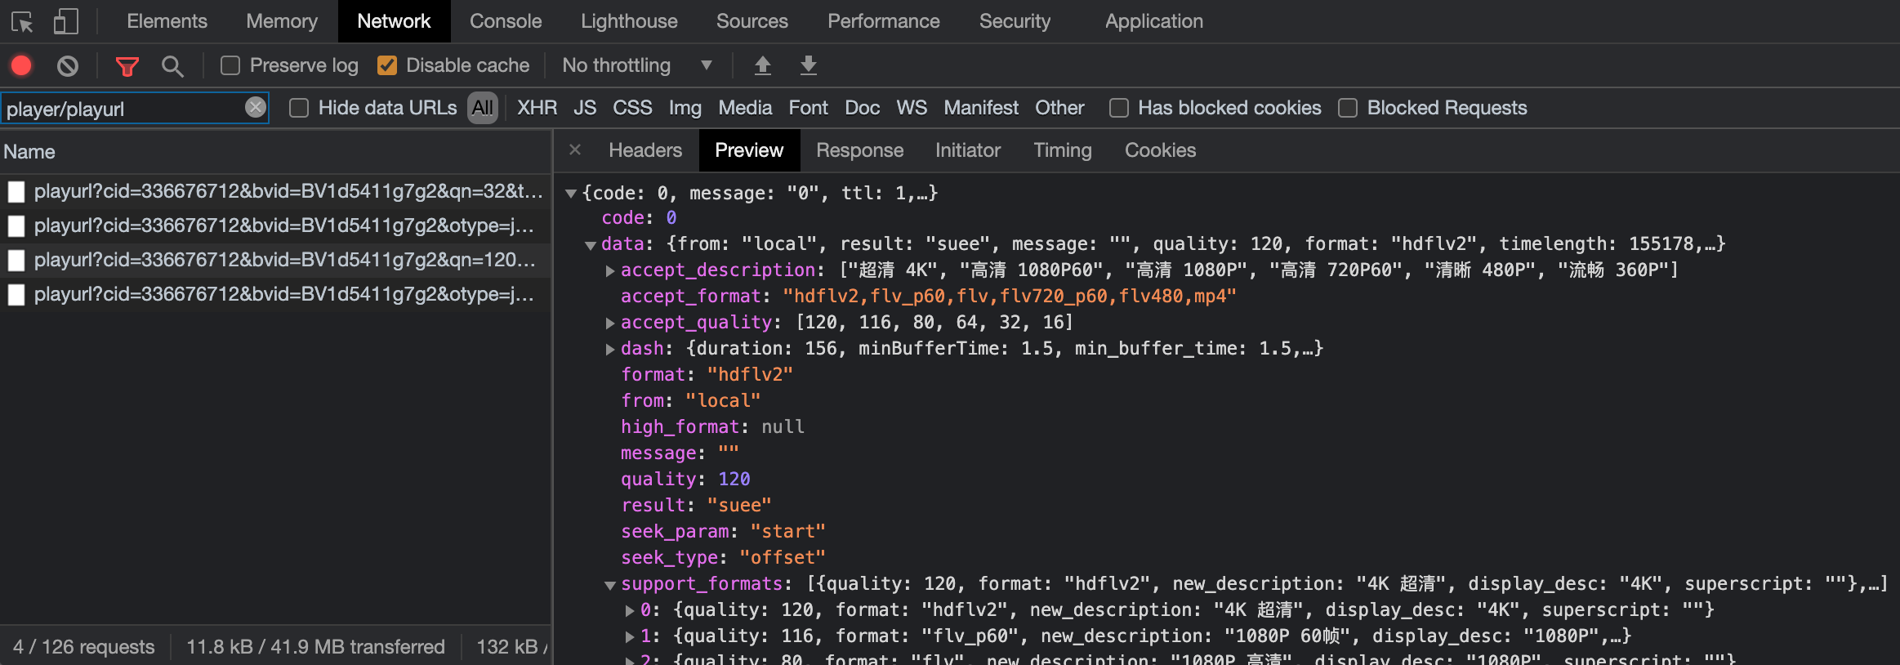Close the request details pane
This screenshot has height=665, width=1900.
[575, 150]
